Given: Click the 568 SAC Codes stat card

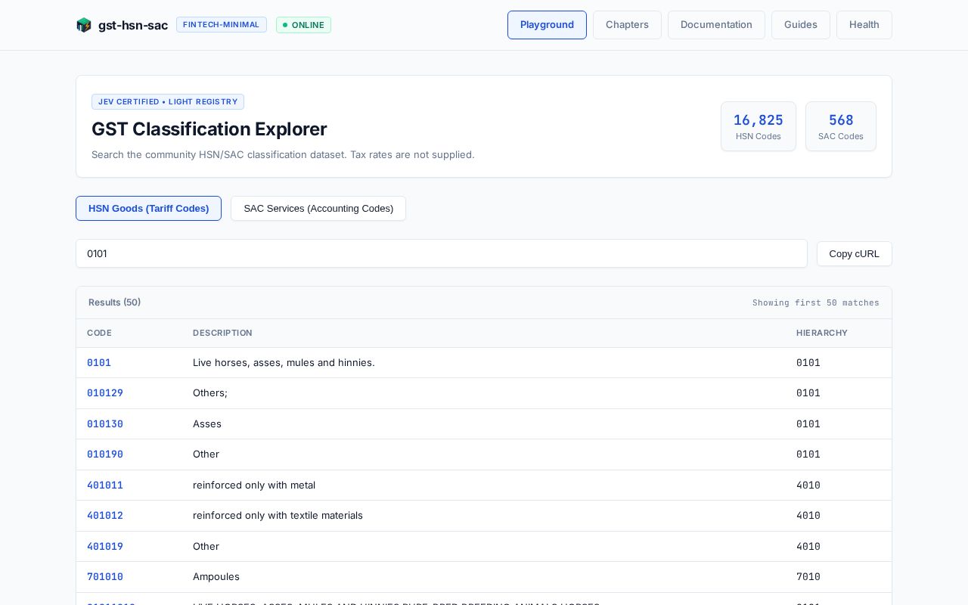Looking at the screenshot, I should (x=841, y=126).
